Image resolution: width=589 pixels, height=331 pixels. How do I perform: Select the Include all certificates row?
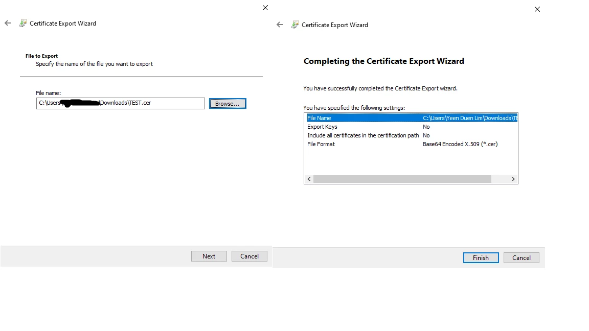[x=412, y=135]
